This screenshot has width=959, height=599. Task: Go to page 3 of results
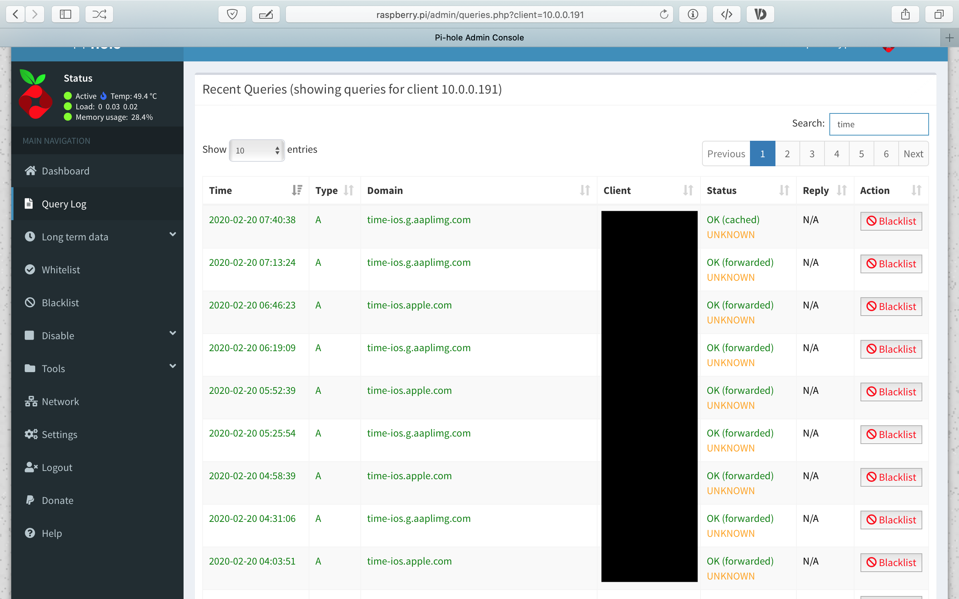[811, 154]
